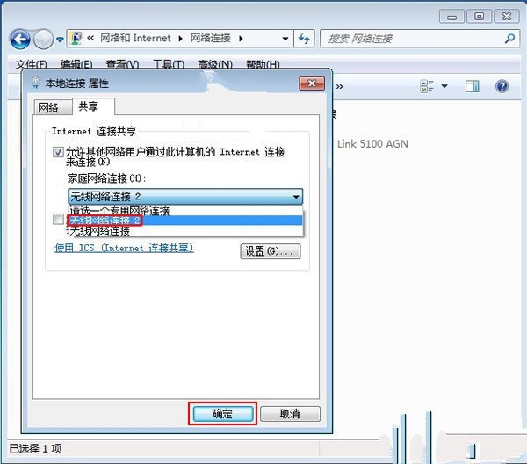
Task: Open the 帮助(H) menu
Action: [x=263, y=63]
